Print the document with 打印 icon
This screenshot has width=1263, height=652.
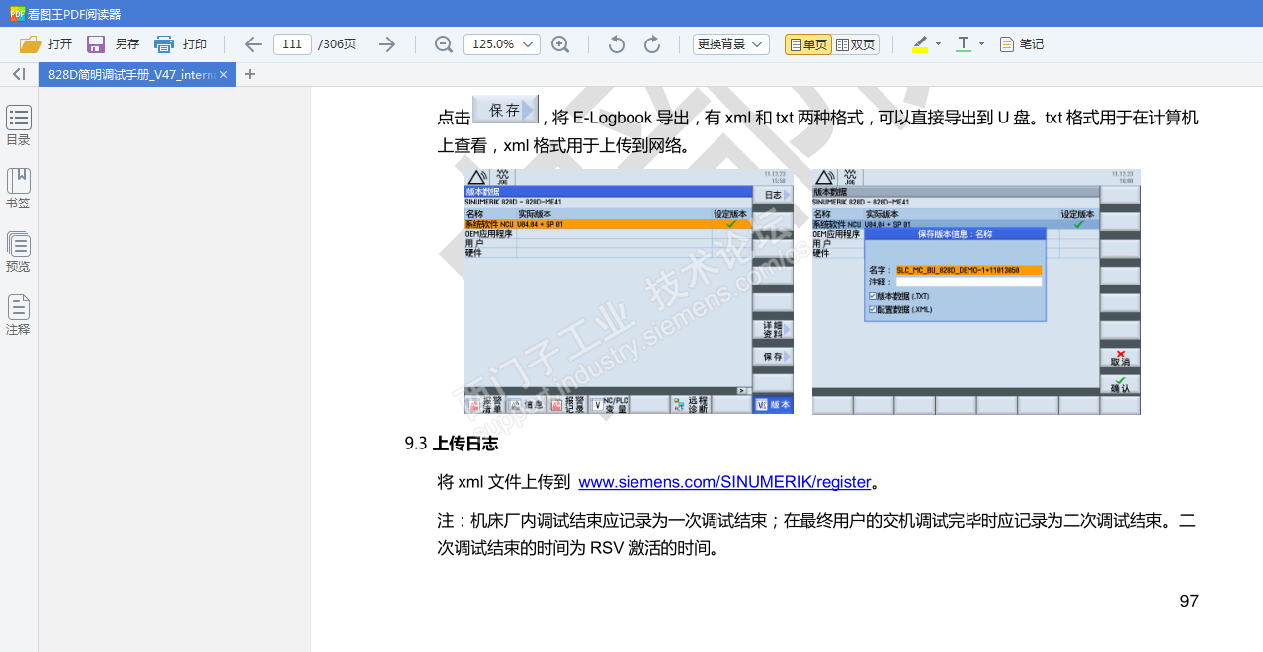164,44
